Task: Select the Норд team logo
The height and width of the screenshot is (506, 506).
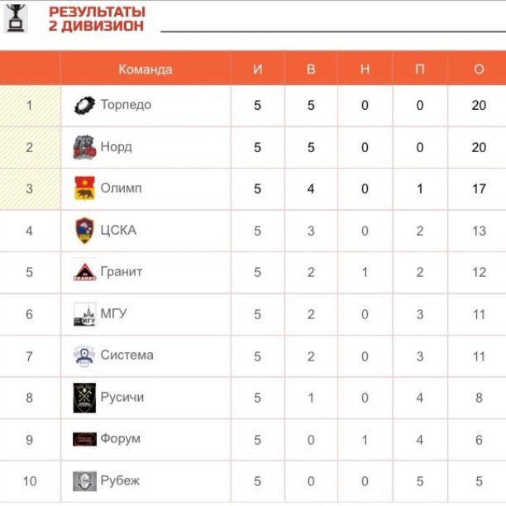Action: pyautogui.click(x=84, y=147)
